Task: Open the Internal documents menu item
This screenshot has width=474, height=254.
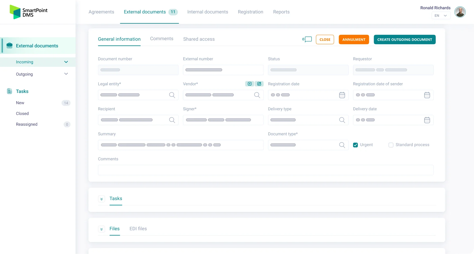Action: [x=208, y=12]
